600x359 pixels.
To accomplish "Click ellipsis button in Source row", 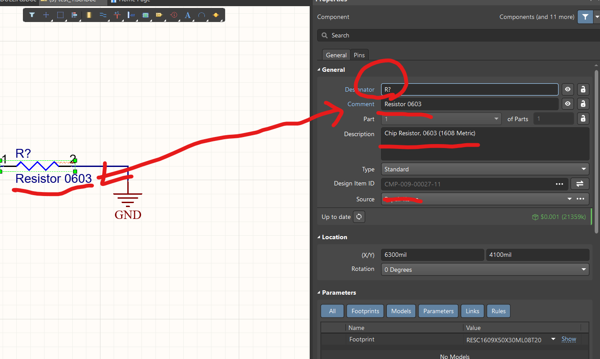I will point(581,199).
